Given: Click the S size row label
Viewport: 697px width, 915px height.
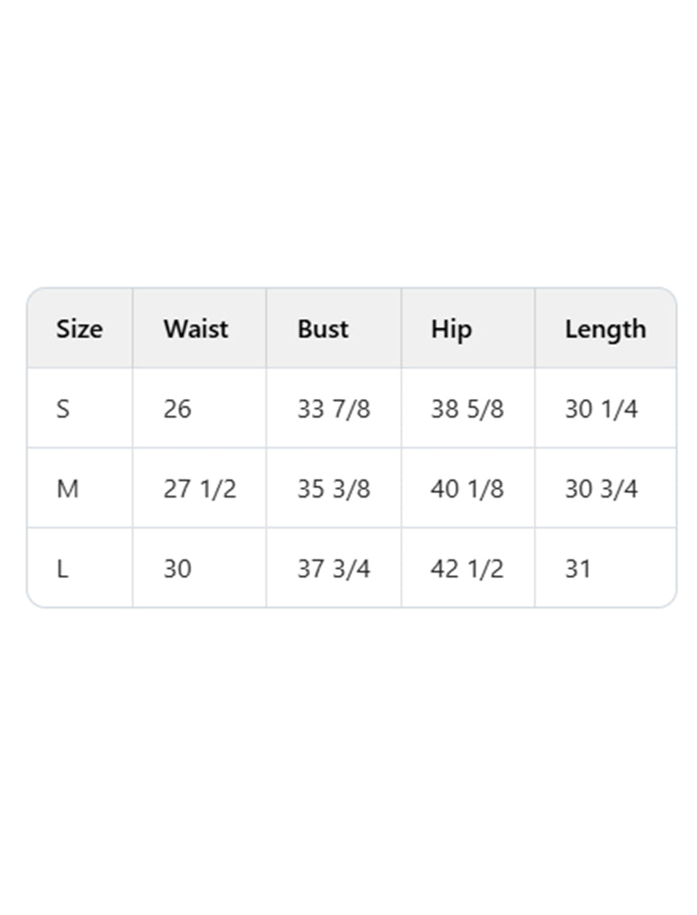Looking at the screenshot, I should tap(63, 409).
